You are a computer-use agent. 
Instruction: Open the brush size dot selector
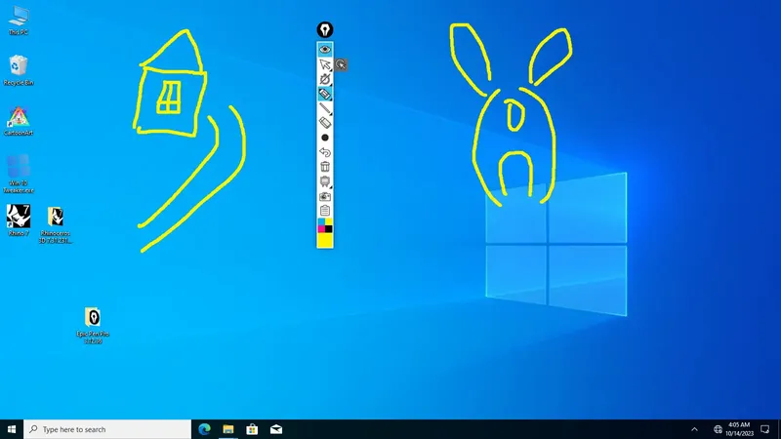pyautogui.click(x=325, y=138)
